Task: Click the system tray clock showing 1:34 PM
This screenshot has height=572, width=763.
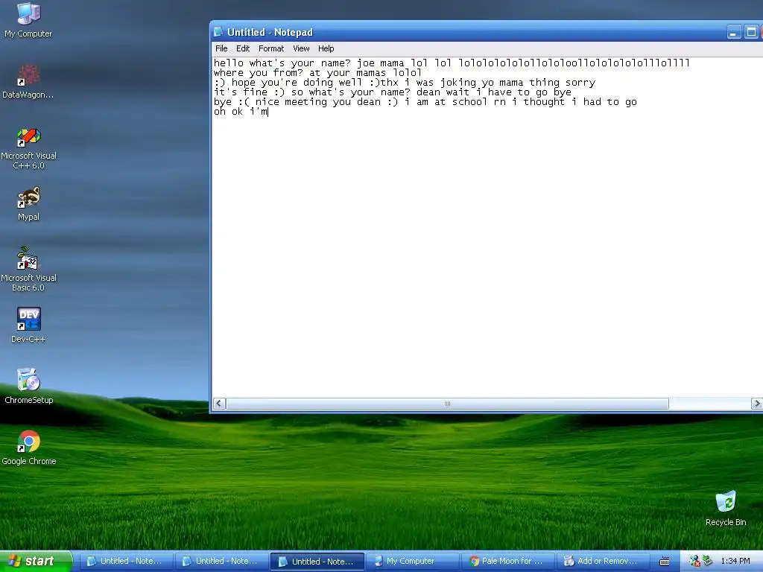Action: tap(735, 562)
